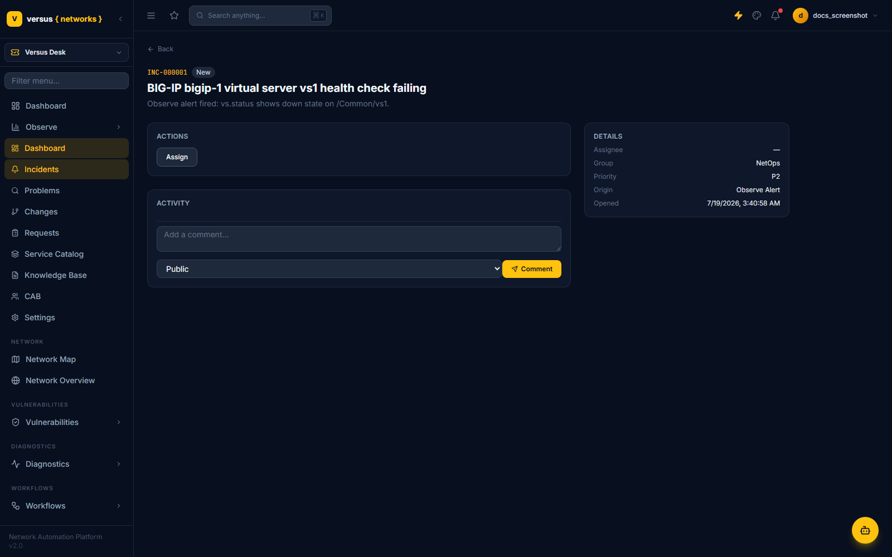
Task: Submit with the Comment button
Action: pos(532,269)
